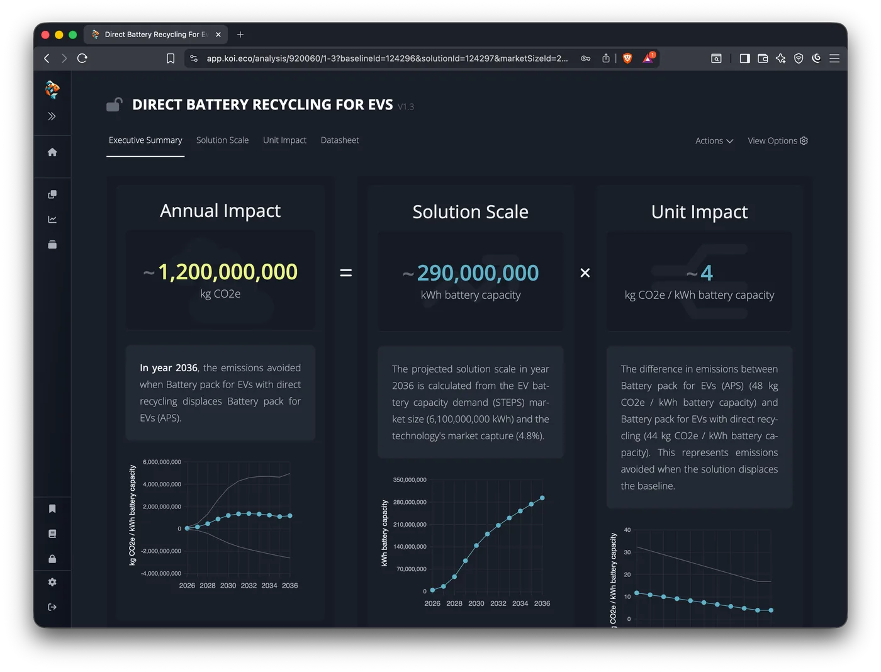
Task: Open the analytics chart icon in sidebar
Action: coord(53,219)
